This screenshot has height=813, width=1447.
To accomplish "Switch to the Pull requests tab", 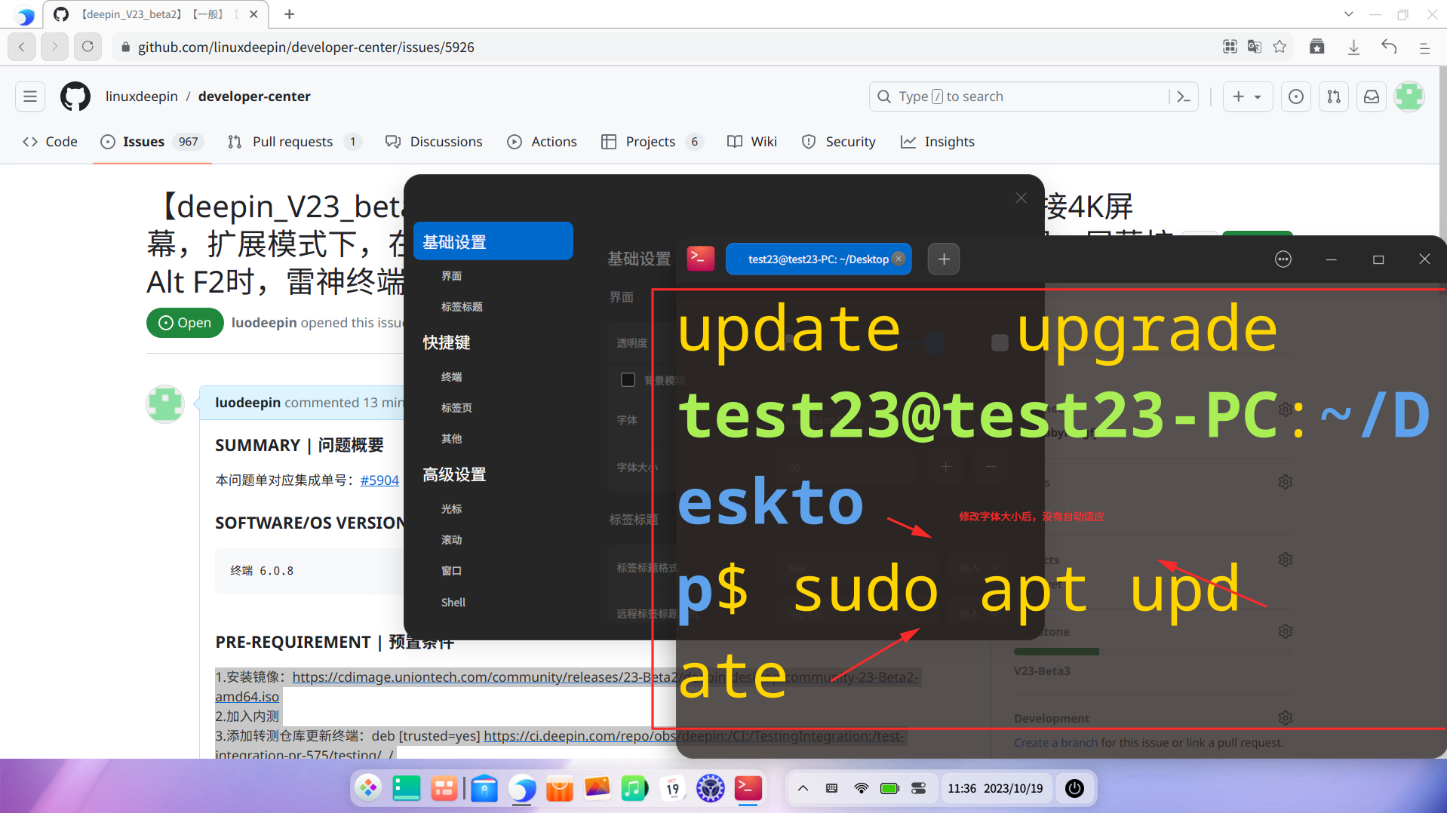I will click(x=293, y=141).
